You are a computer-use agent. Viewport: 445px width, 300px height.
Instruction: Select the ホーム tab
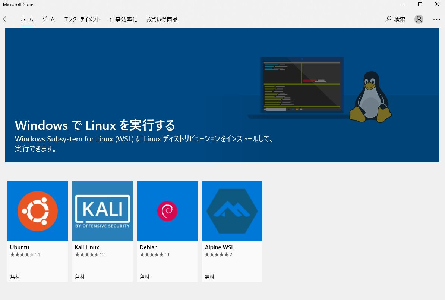tap(27, 19)
